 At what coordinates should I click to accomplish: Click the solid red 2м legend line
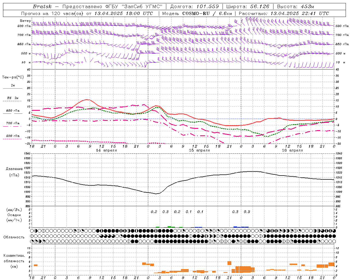pos(13,88)
